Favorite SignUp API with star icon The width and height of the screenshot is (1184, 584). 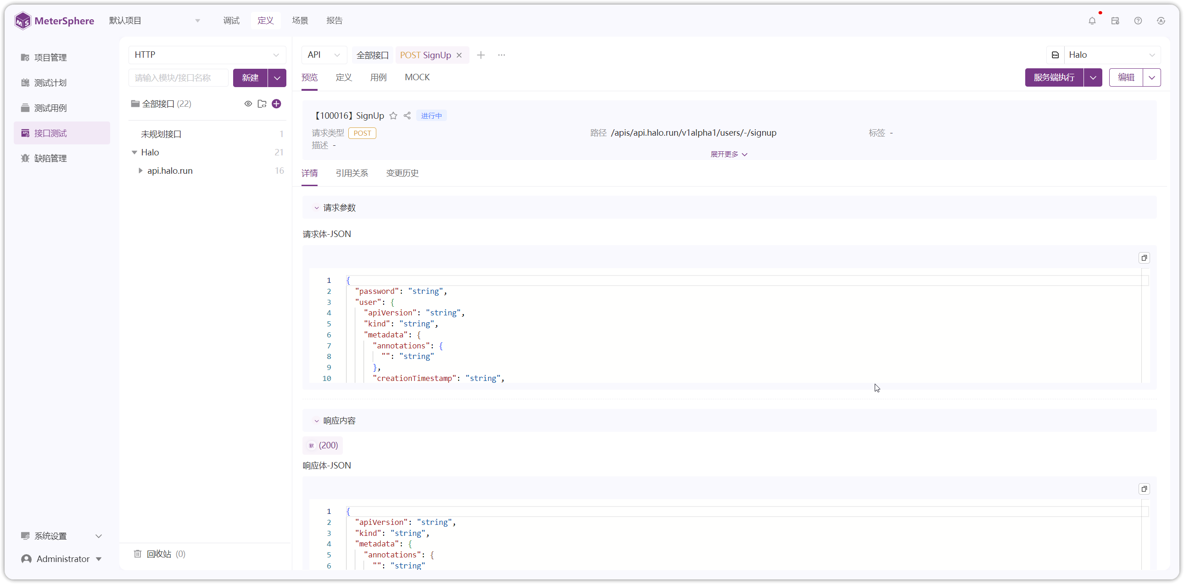point(393,116)
